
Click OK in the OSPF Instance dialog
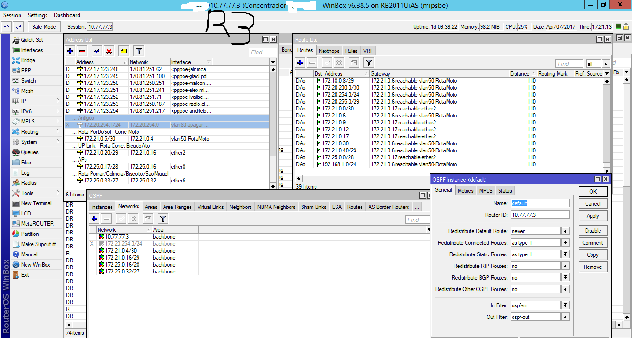coord(593,192)
